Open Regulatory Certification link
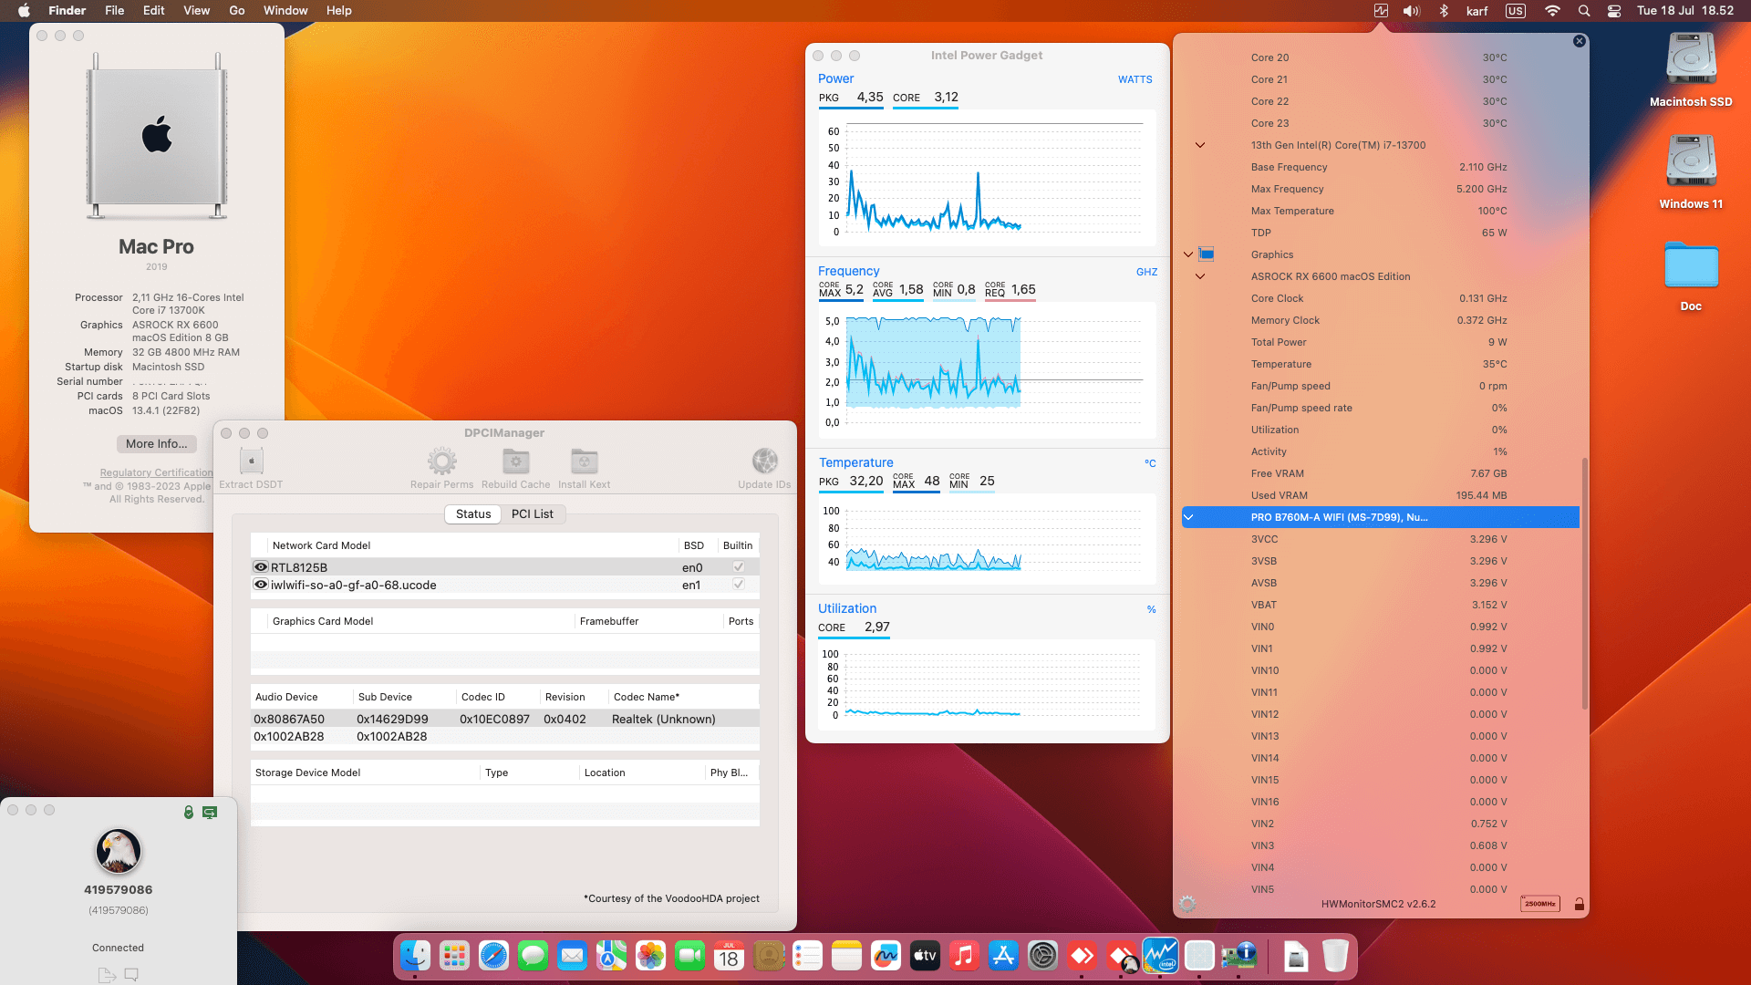Image resolution: width=1751 pixels, height=985 pixels. tap(156, 472)
